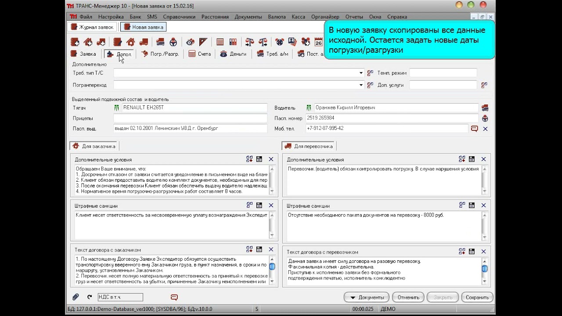562x316 pixels.
Task: Click the edit order notebook-pencil icon
Action: 117,42
